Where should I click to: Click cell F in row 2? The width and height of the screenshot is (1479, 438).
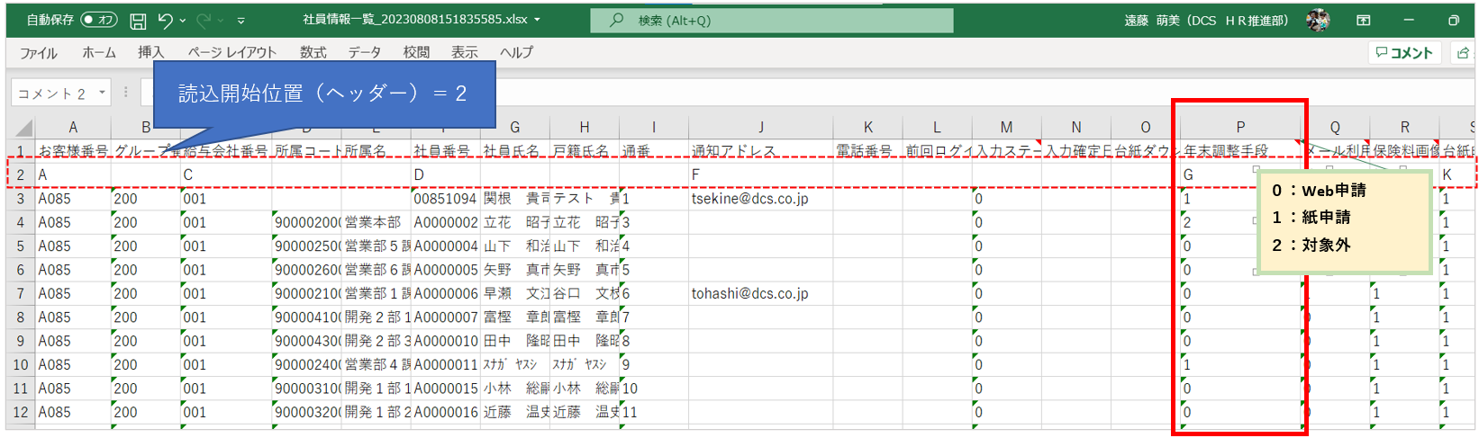760,174
